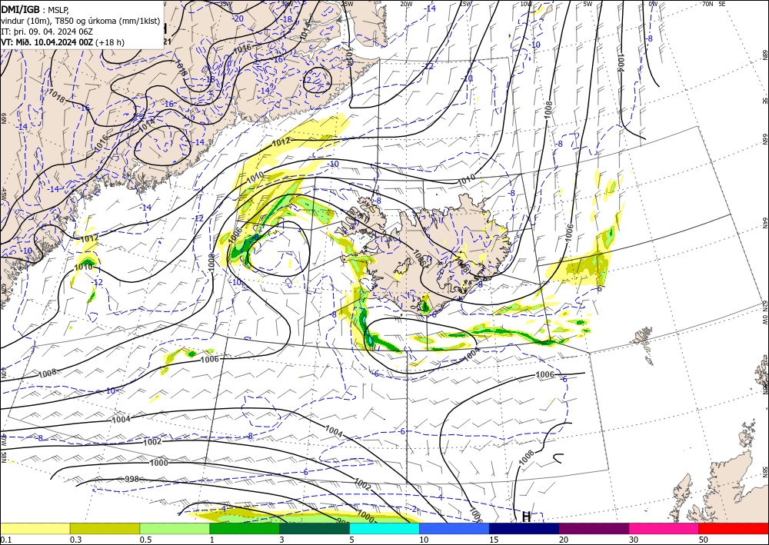Click the navy 15 mm legend swatch

524,528
